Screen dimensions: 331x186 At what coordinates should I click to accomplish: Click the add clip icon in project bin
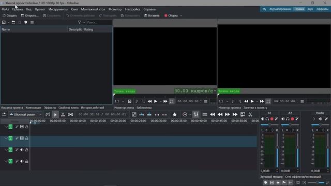pyautogui.click(x=4, y=22)
